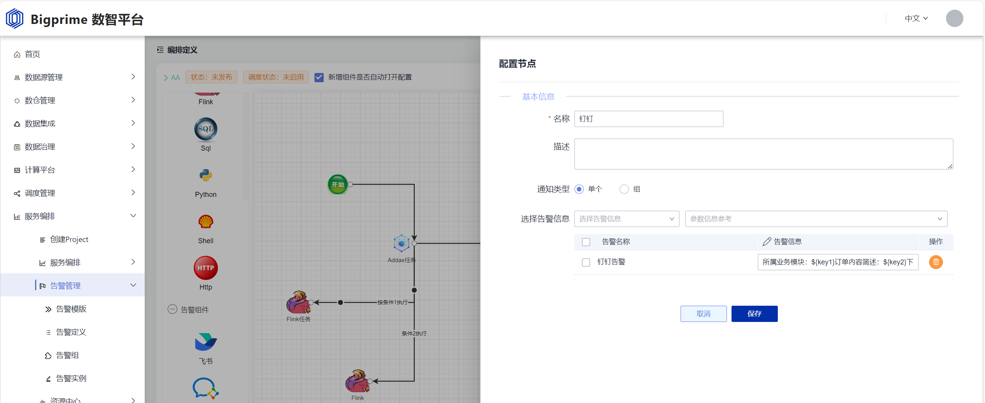Click the bottom Flink node on canvas
Viewport: 985px width, 403px height.
click(x=357, y=381)
